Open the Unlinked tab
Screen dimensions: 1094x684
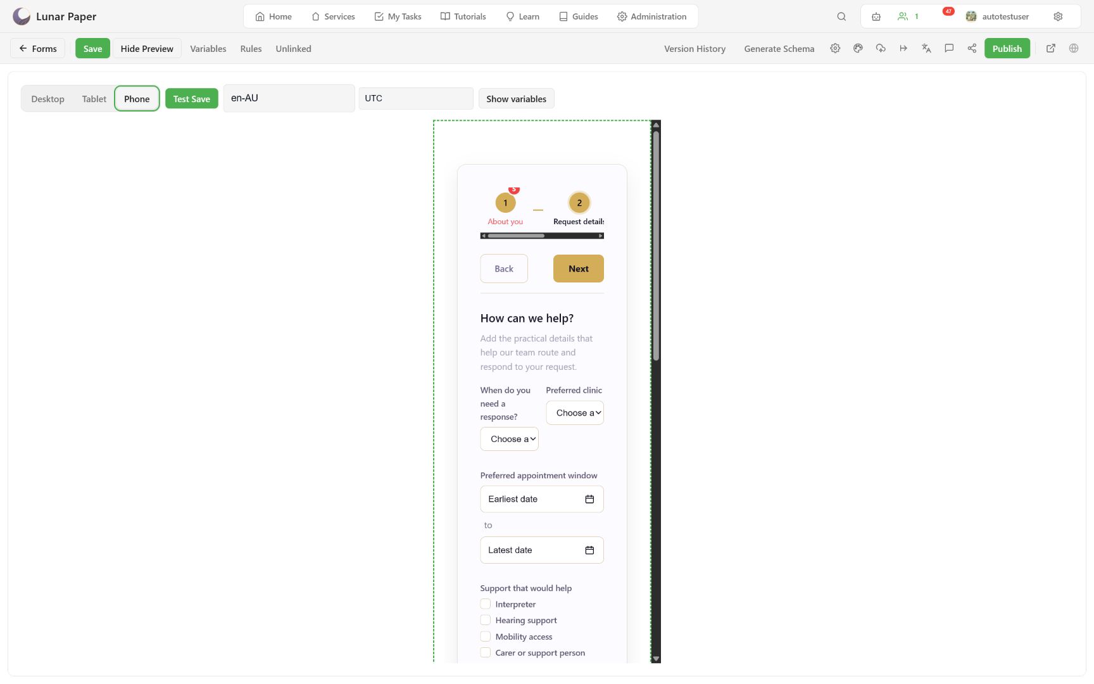coord(293,49)
